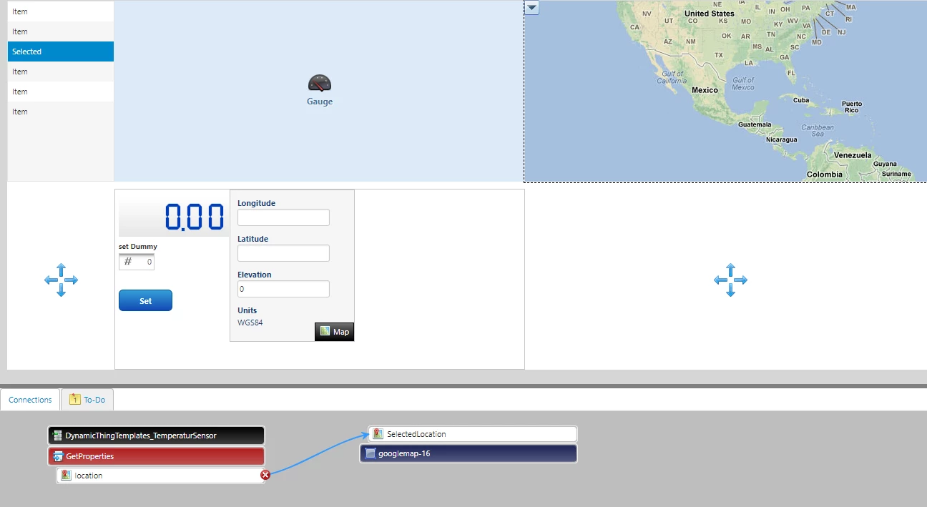927x507 pixels.
Task: Click the hash icon in set Dummy field
Action: (128, 262)
